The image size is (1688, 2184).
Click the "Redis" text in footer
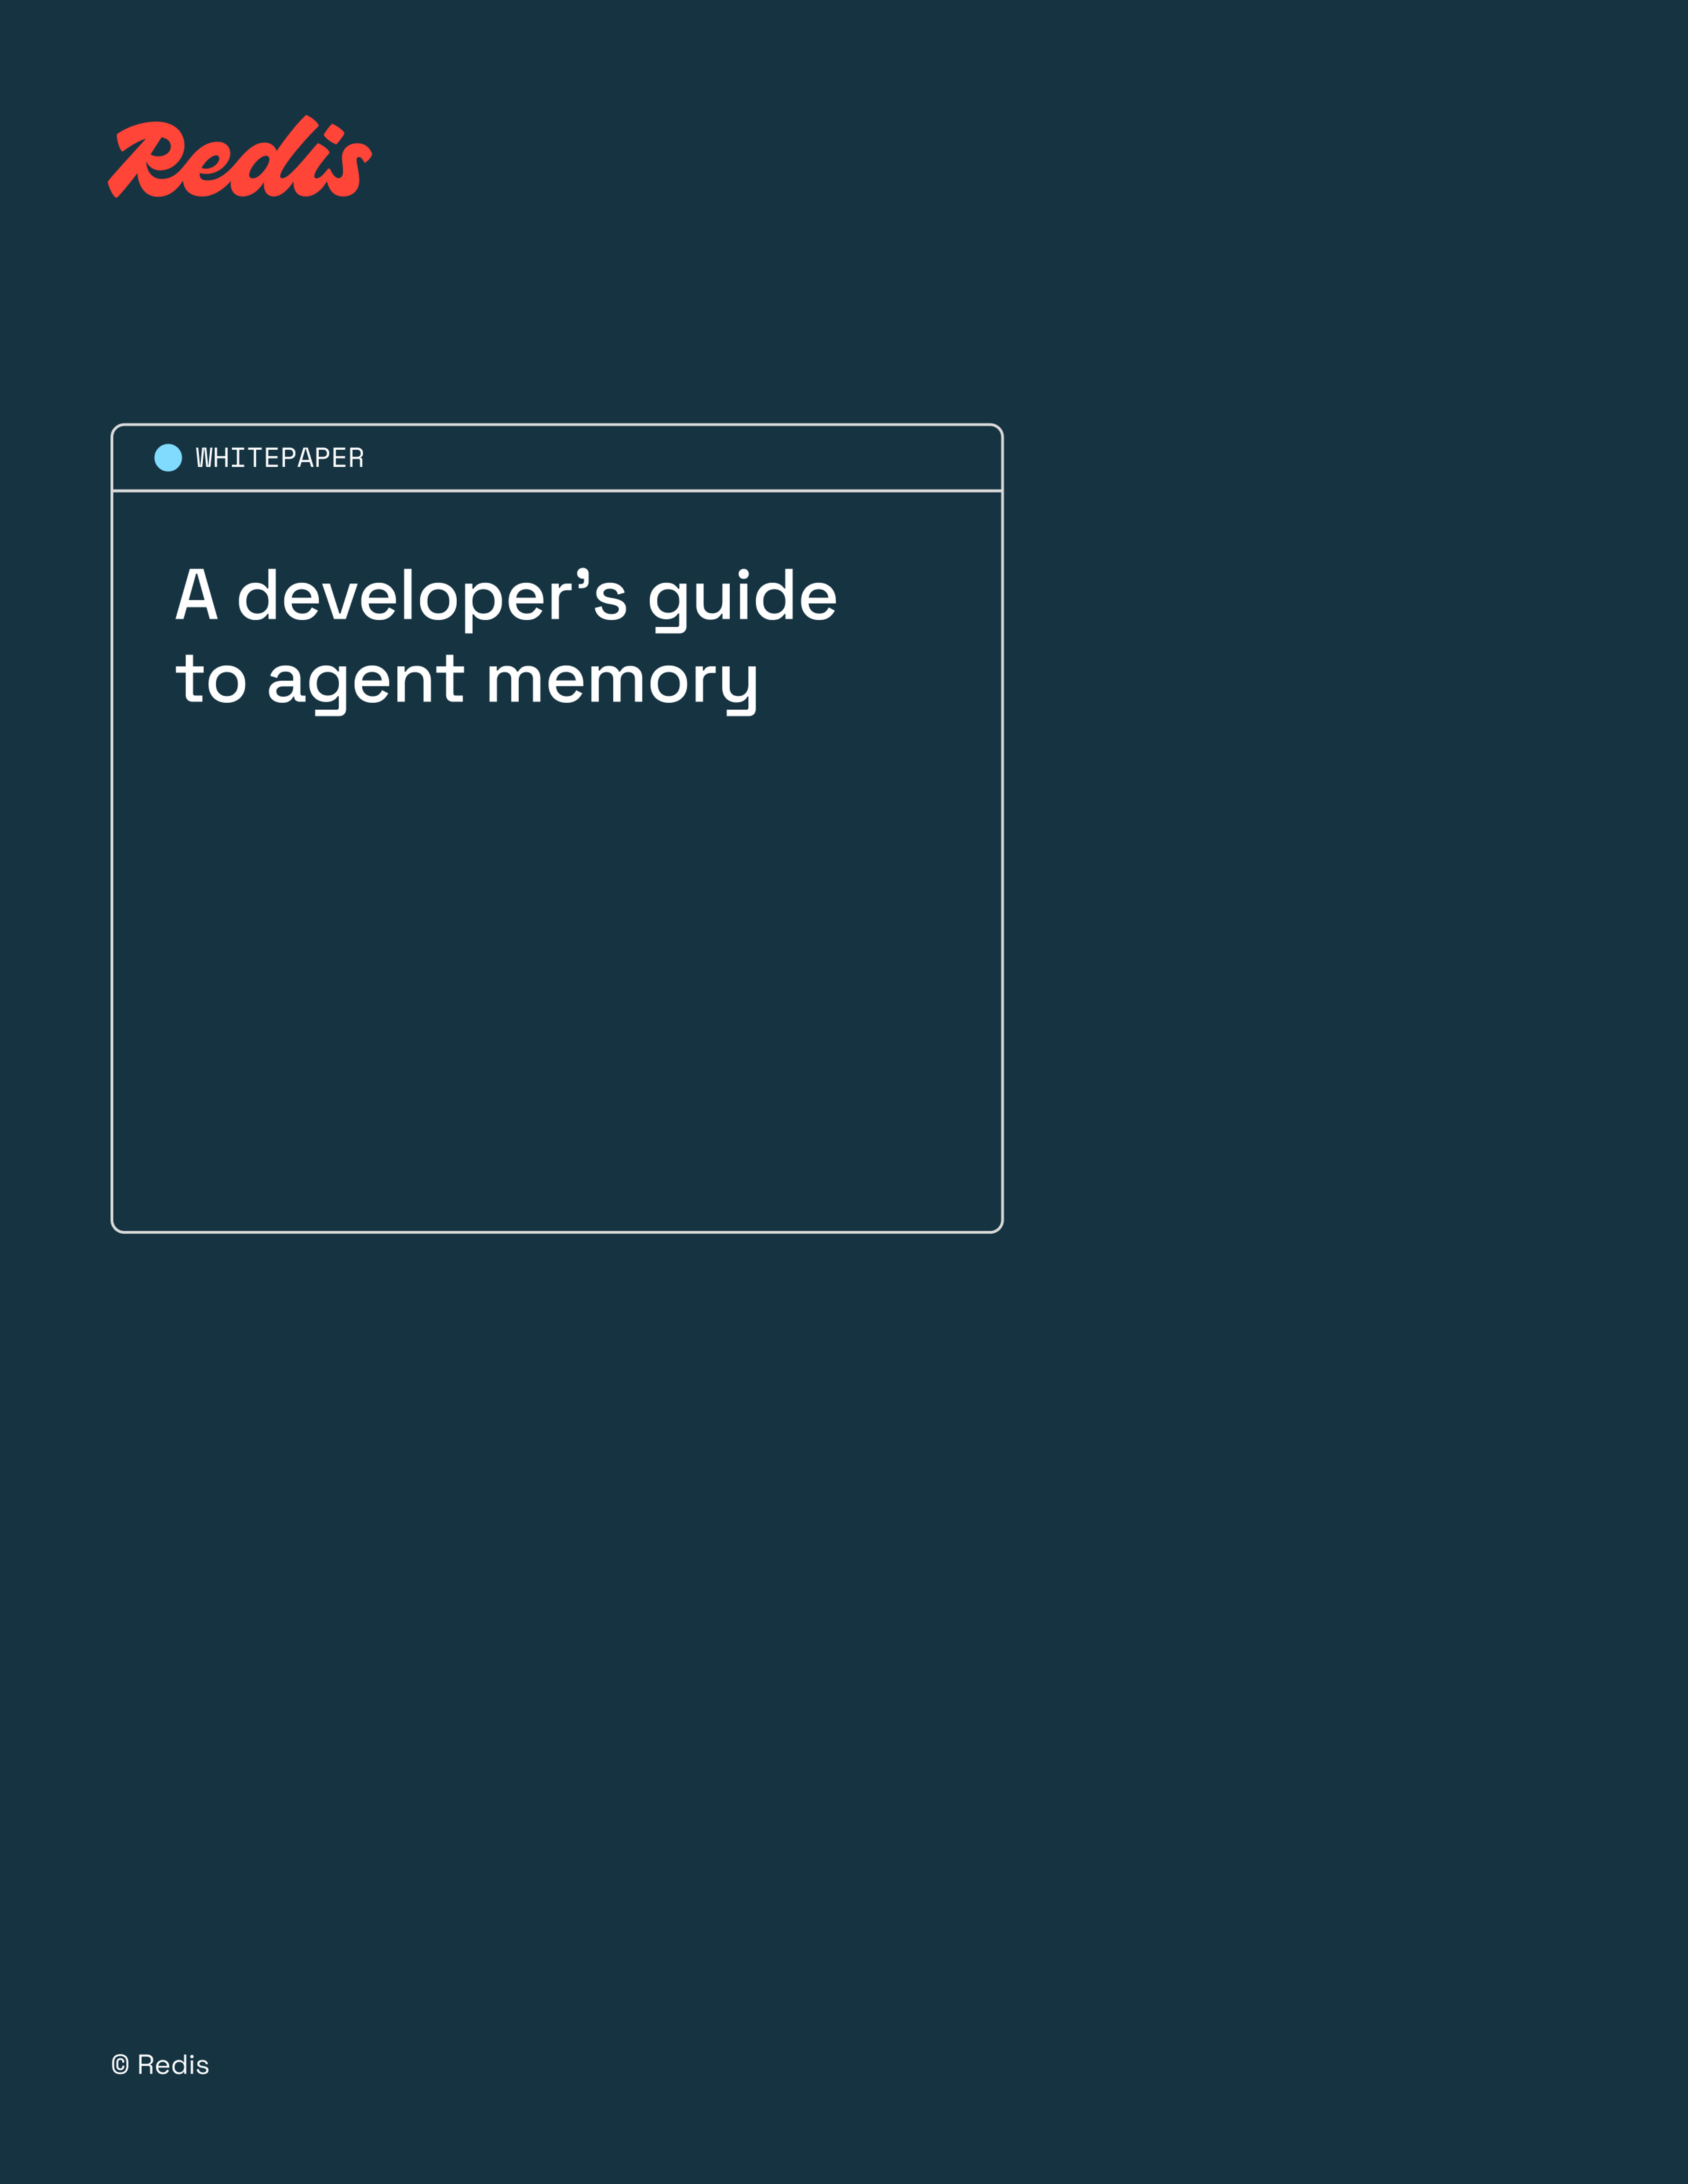pos(173,2065)
